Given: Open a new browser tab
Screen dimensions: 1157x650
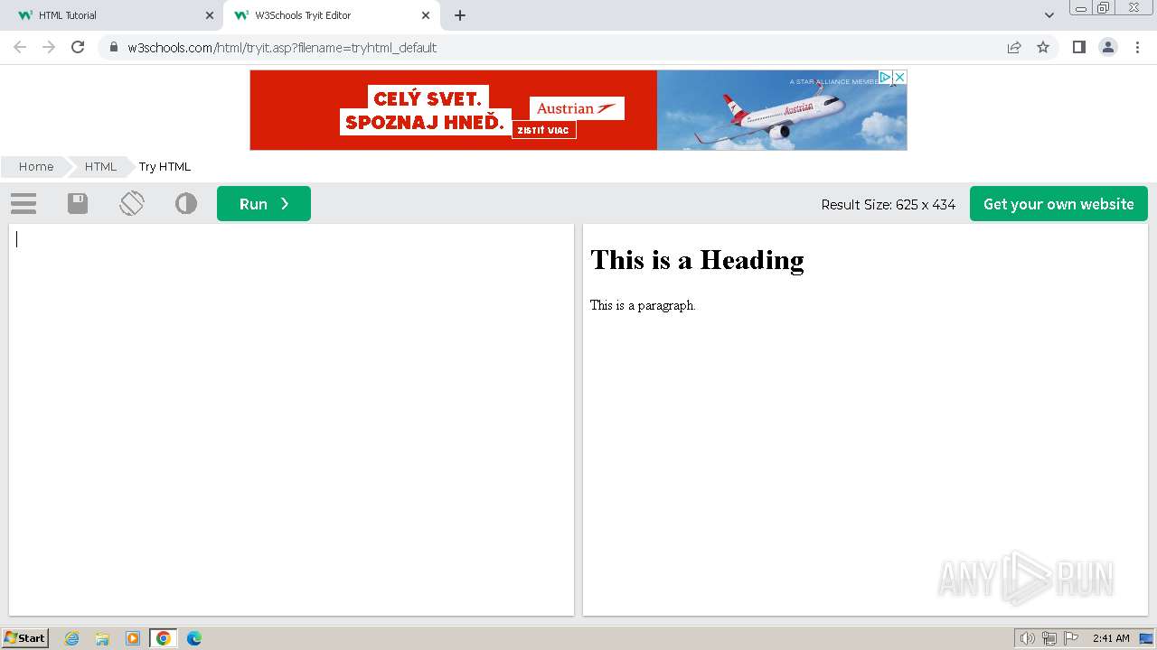Looking at the screenshot, I should (x=460, y=15).
